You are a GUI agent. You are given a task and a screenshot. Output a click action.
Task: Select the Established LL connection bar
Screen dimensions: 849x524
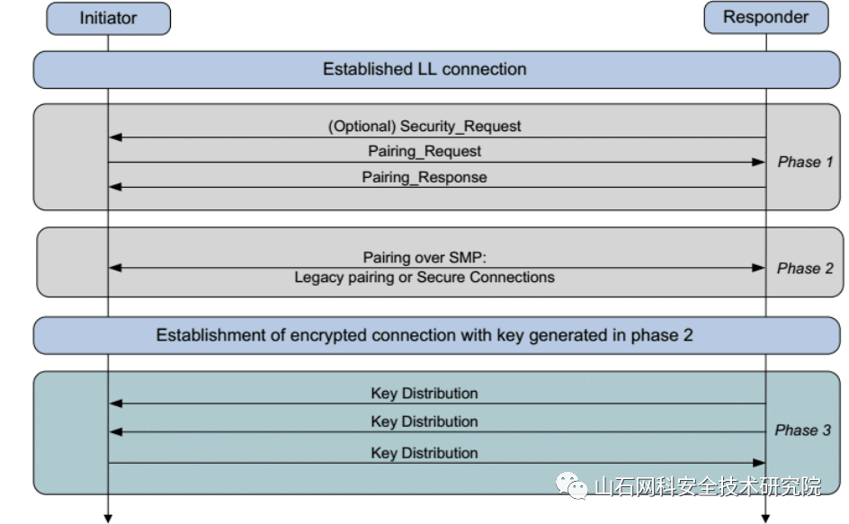pyautogui.click(x=436, y=70)
